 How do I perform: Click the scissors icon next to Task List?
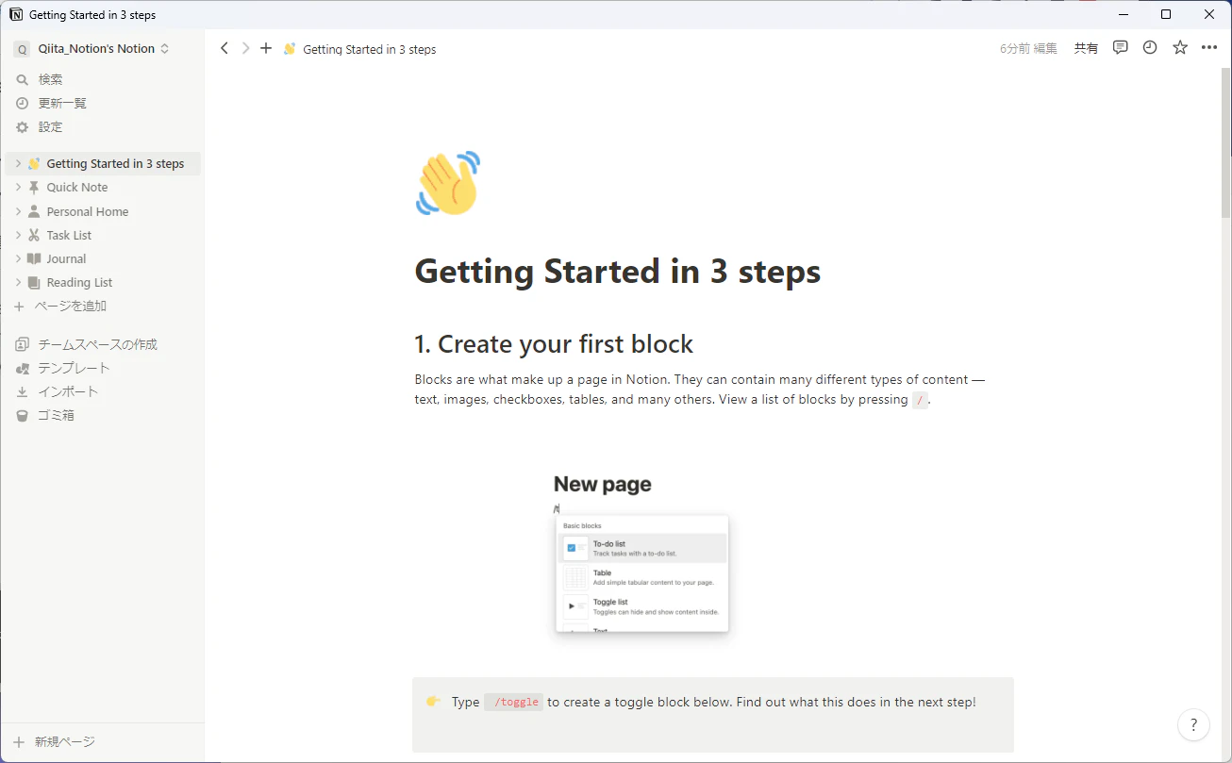click(34, 235)
